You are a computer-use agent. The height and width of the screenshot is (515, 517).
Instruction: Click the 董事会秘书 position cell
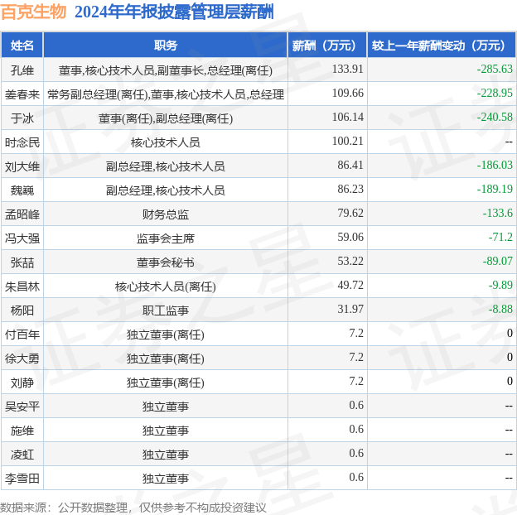(x=166, y=262)
